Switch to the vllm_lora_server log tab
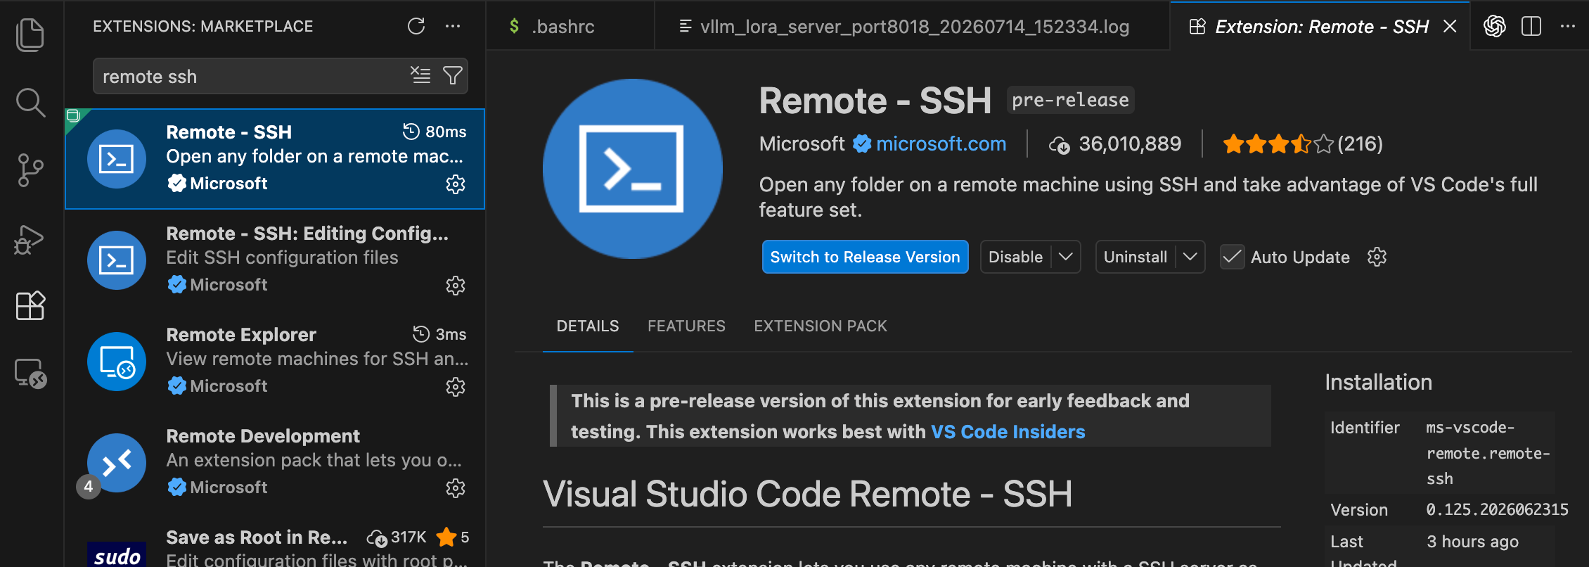Screen dimensions: 1589x567 pos(912,27)
